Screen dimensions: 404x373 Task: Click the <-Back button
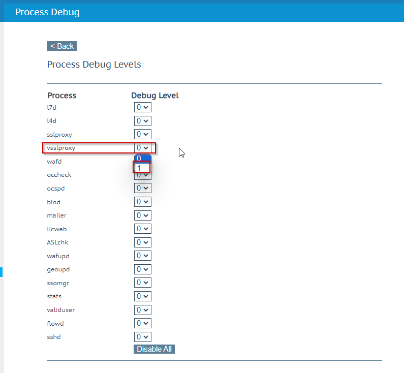[61, 46]
